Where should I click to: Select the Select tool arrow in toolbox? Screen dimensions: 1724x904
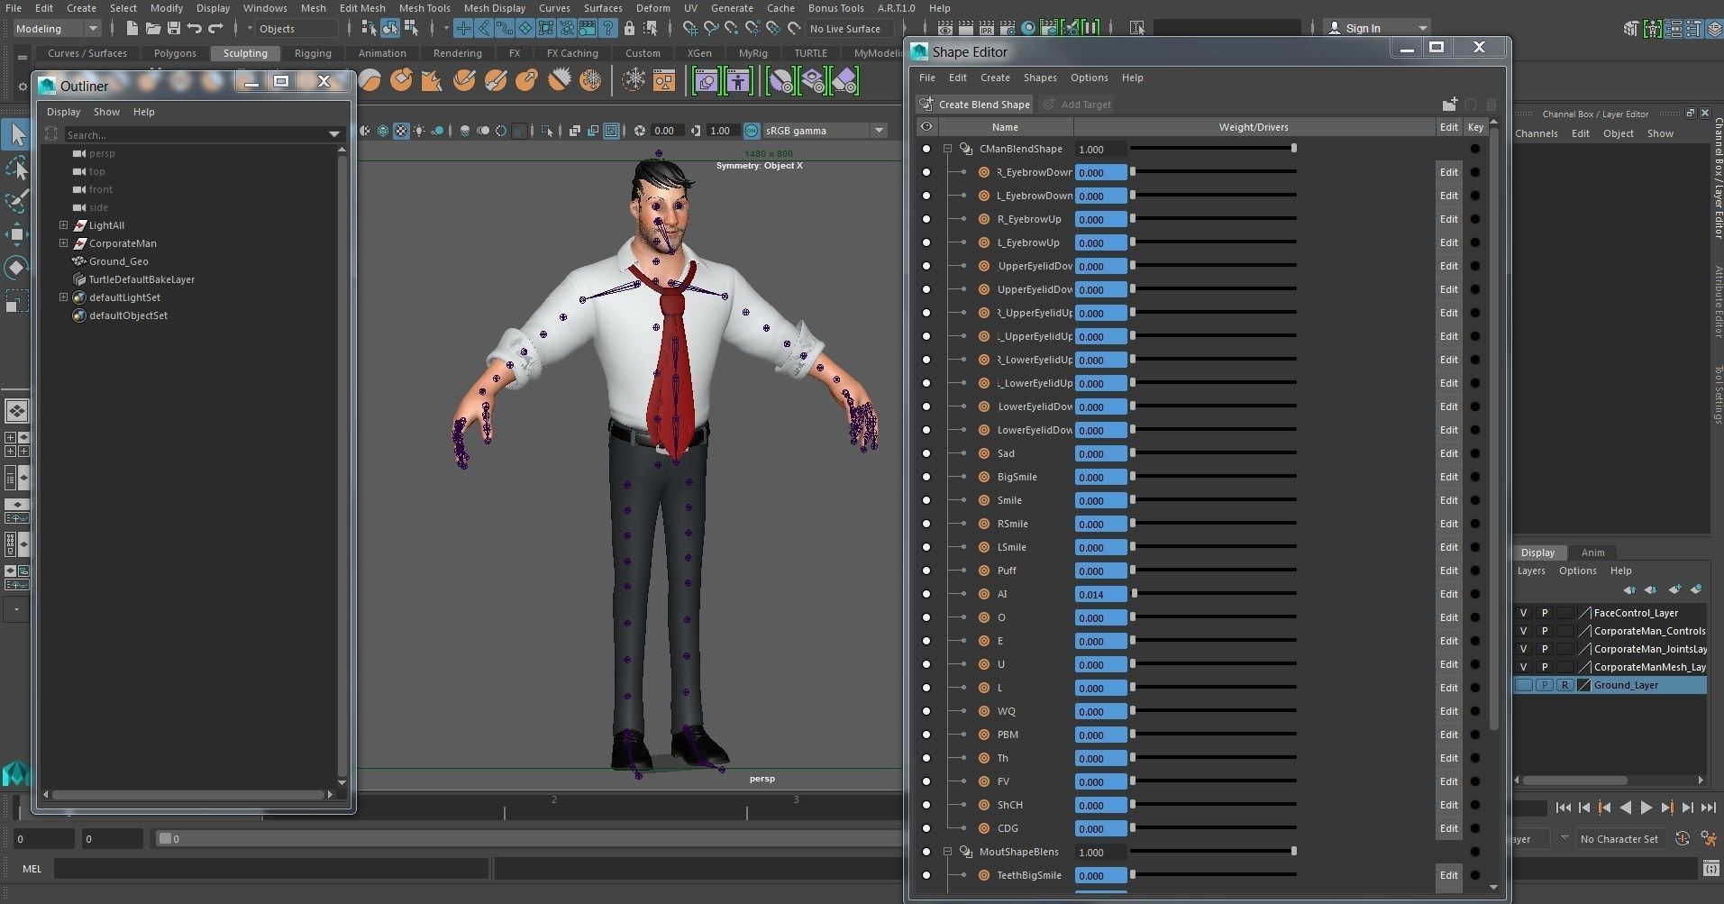tap(16, 134)
